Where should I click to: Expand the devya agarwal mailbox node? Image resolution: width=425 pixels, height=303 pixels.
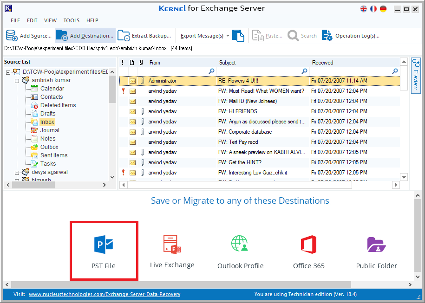pos(17,173)
